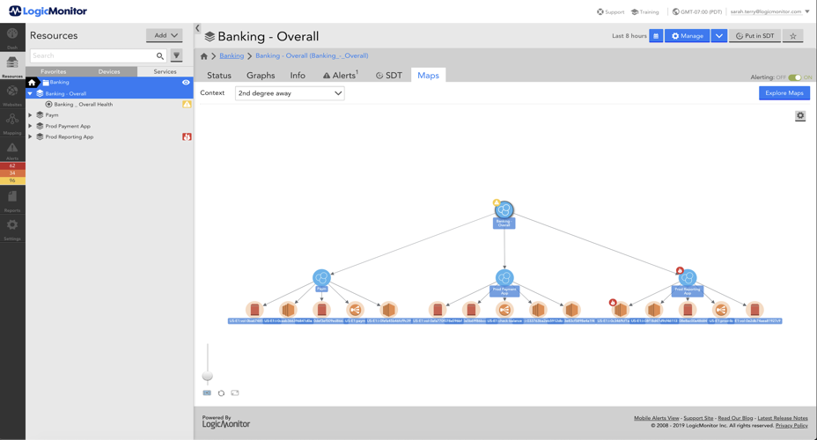This screenshot has height=440, width=817.
Task: Open the Dash section in sidebar
Action: (12, 38)
